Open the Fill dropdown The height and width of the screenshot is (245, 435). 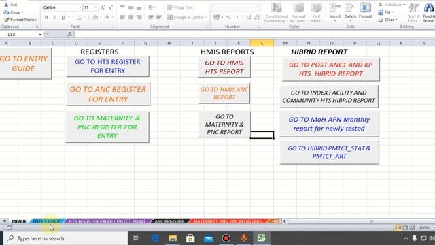click(x=385, y=12)
